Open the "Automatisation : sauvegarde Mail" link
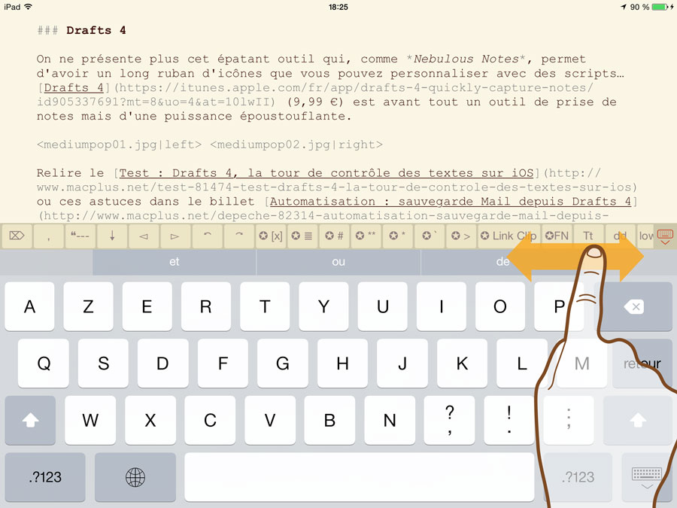Image resolution: width=677 pixels, height=508 pixels. click(451, 202)
